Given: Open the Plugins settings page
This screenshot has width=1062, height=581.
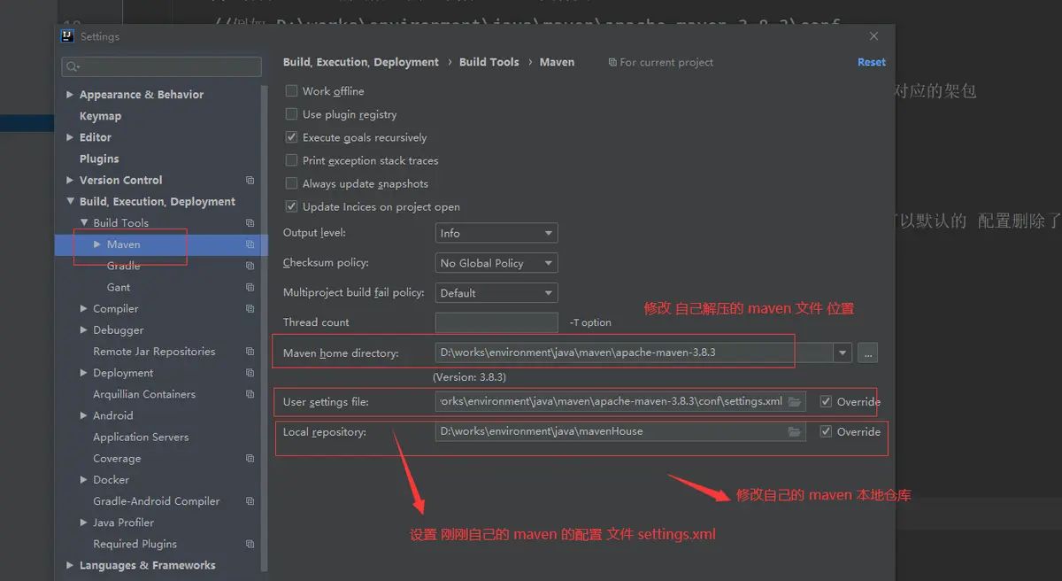Looking at the screenshot, I should pyautogui.click(x=99, y=159).
